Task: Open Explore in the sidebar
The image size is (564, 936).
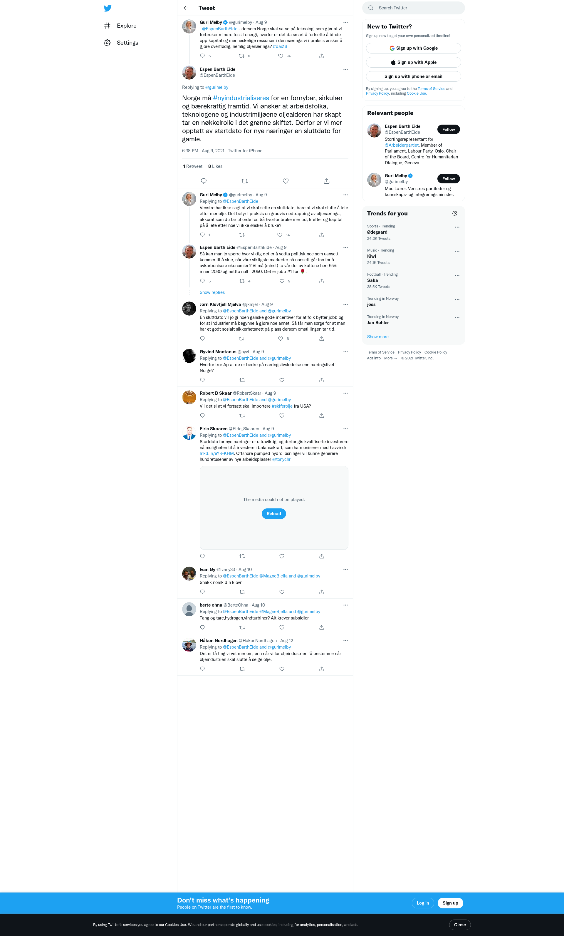Action: 120,26
